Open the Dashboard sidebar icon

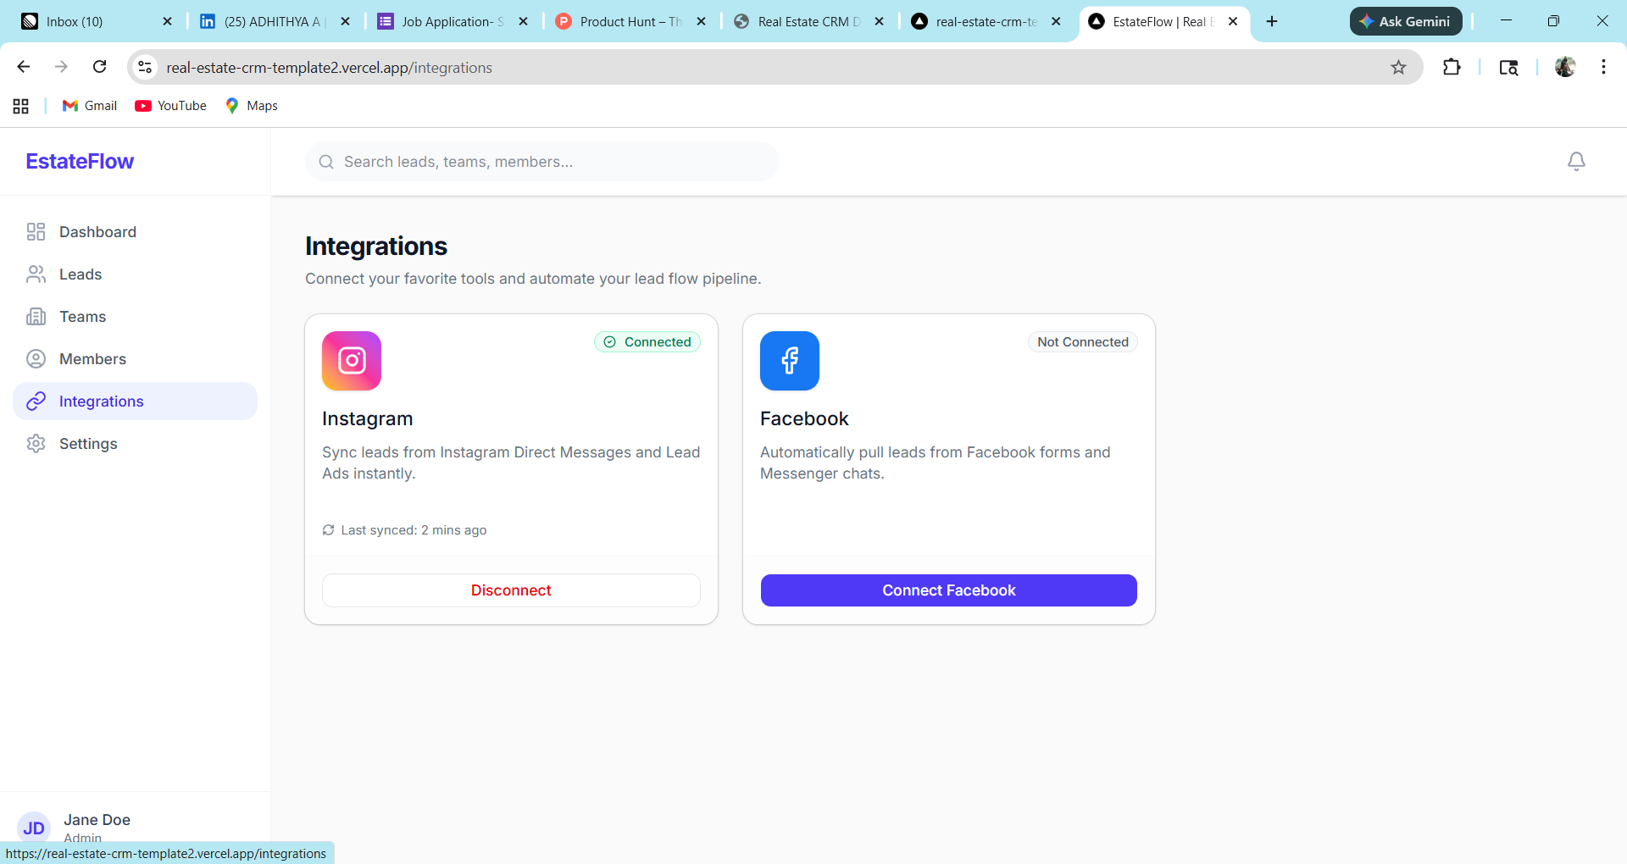pos(35,231)
